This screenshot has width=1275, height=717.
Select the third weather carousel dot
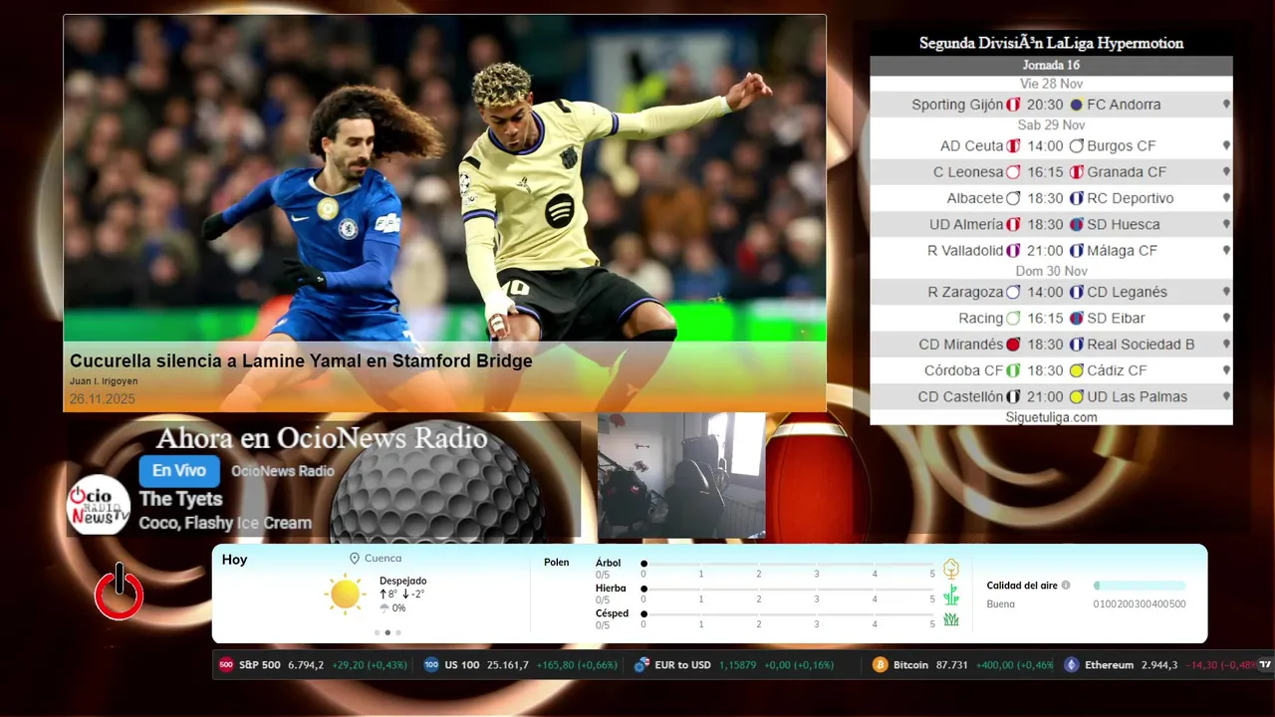398,632
